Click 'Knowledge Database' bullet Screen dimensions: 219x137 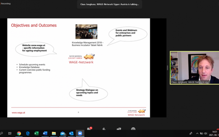(29, 67)
